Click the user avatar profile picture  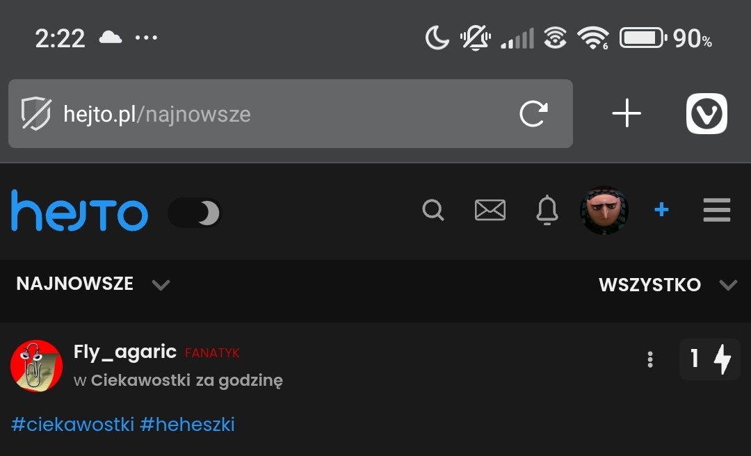pos(604,210)
